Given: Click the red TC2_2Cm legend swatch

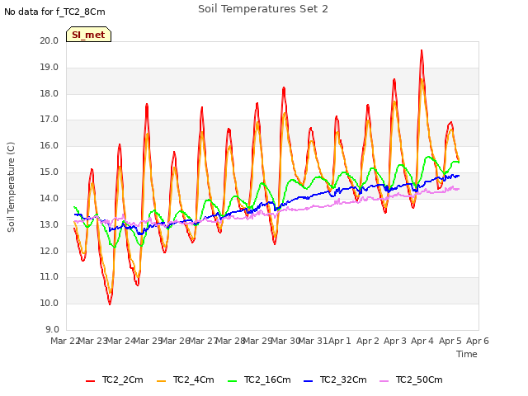Looking at the screenshot, I should pyautogui.click(x=90, y=381).
